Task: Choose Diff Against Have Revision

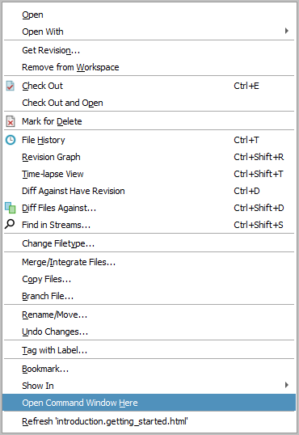Action: [149, 191]
